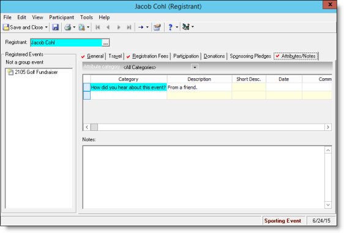
Task: Click the Short Desc. column header
Action: pyautogui.click(x=249, y=79)
